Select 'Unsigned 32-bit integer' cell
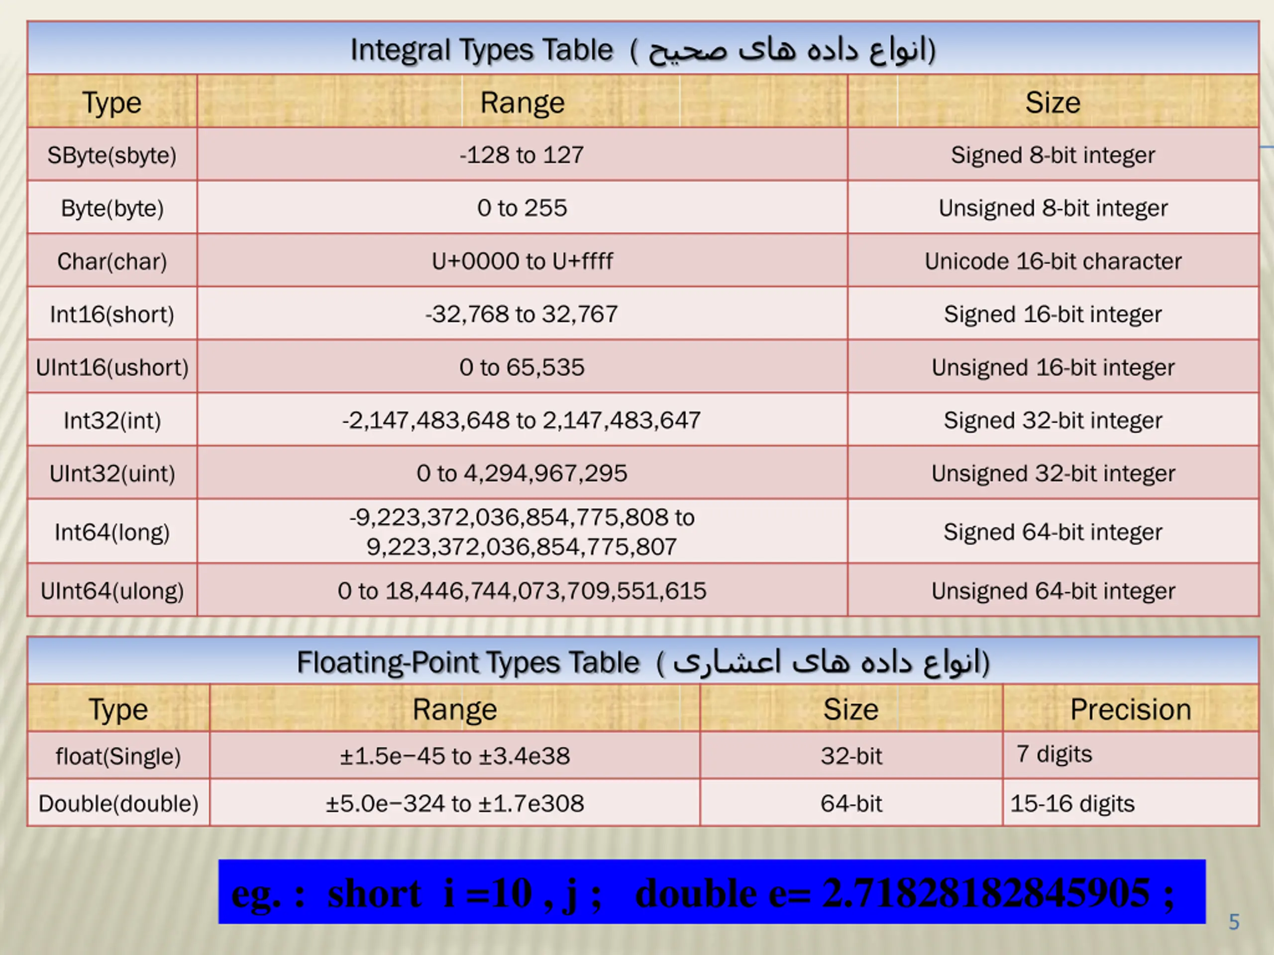Screen dimensions: 1274x955 coord(1053,472)
